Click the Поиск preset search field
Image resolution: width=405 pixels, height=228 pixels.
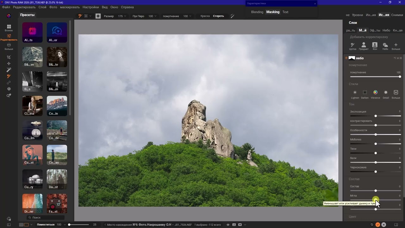[x=46, y=218]
